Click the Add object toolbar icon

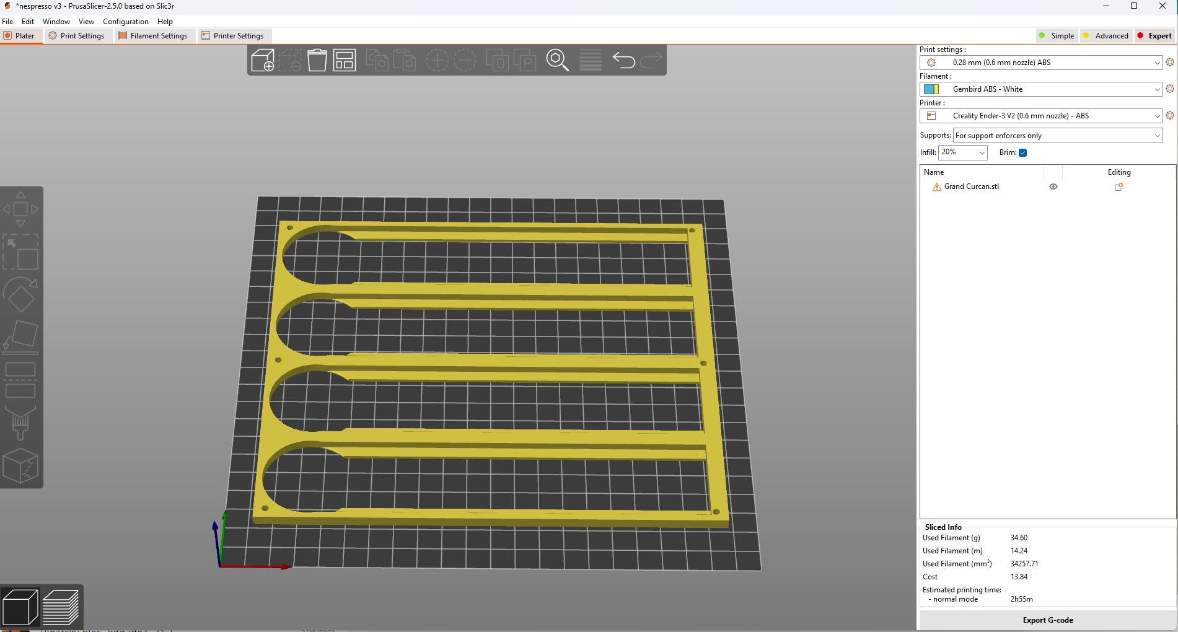tap(263, 60)
